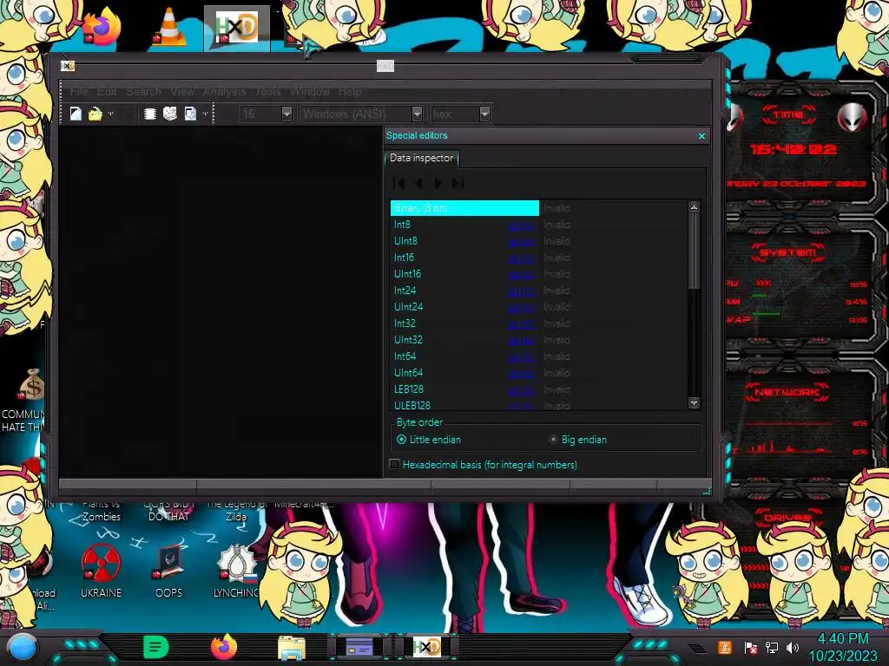This screenshot has height=666, width=889.
Task: Open the purple card app on taskbar
Action: [359, 647]
